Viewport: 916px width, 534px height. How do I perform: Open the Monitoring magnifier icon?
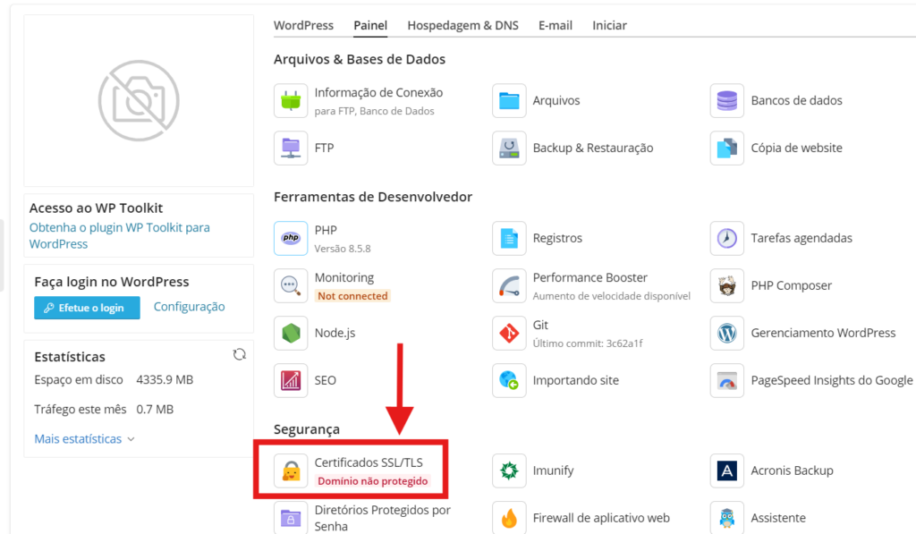pyautogui.click(x=291, y=285)
